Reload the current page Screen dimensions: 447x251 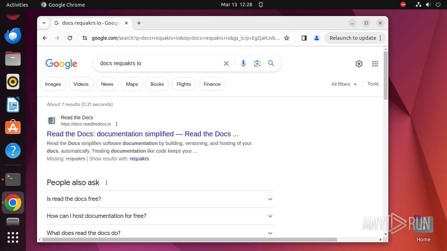tap(70, 38)
